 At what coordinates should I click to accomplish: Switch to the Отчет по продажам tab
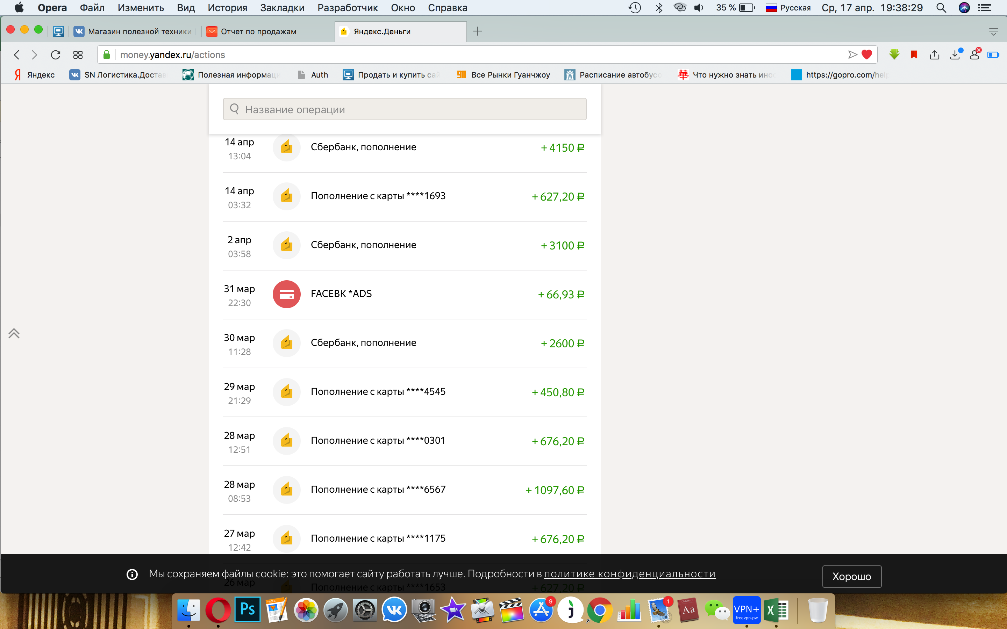266,31
